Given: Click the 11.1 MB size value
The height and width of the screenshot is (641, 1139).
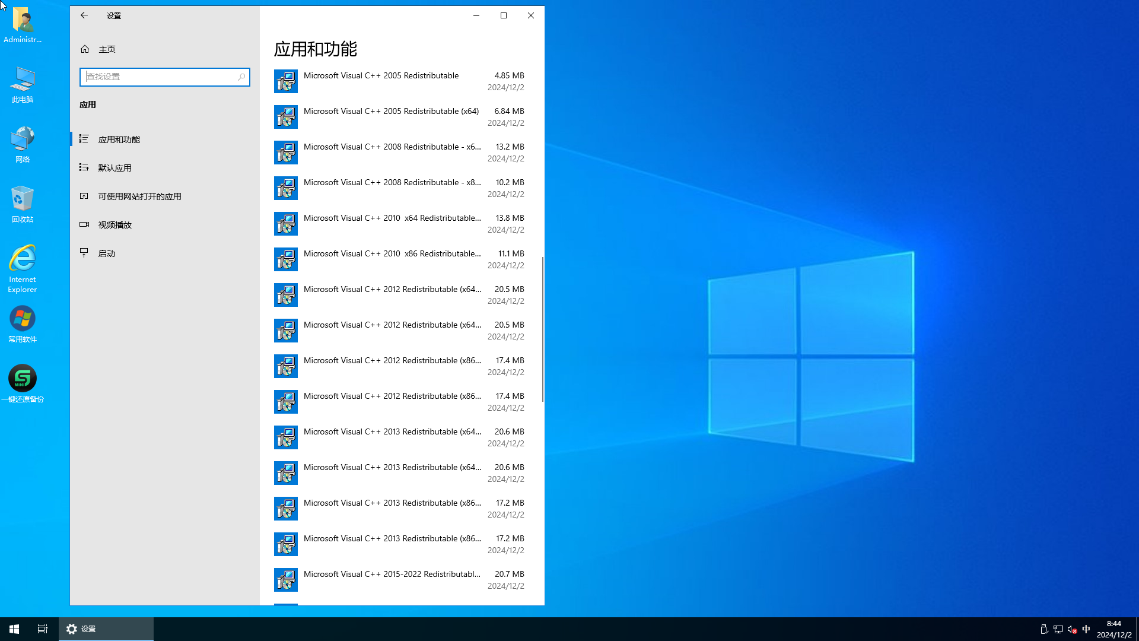Looking at the screenshot, I should [x=511, y=253].
